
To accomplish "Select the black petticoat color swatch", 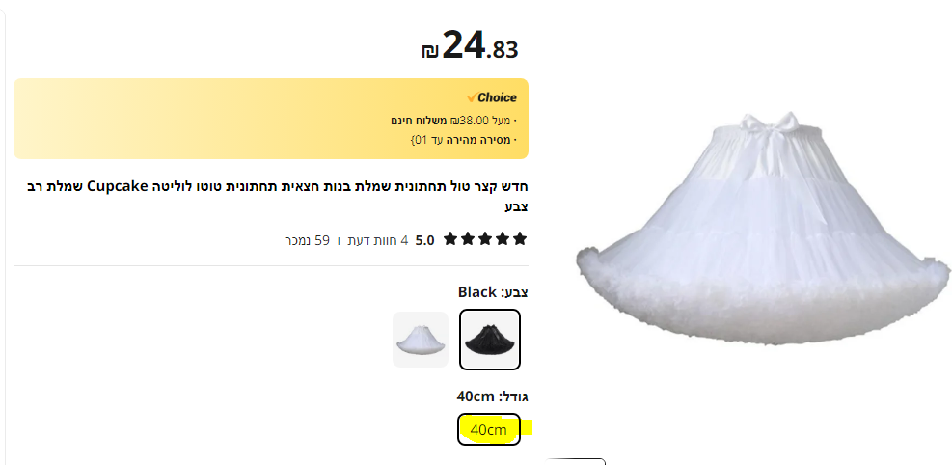I will click(489, 340).
